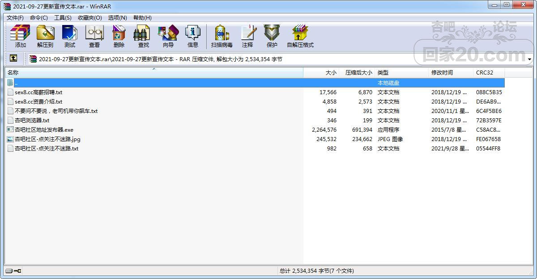Screen dimensions: 537x279
Task: Click the JPEG icon of 杏吧社区-点关注不迷路.jpg
Action: (x=10, y=139)
